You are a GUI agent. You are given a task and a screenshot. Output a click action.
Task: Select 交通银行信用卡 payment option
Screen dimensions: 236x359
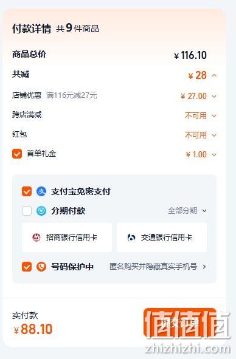[162, 238]
